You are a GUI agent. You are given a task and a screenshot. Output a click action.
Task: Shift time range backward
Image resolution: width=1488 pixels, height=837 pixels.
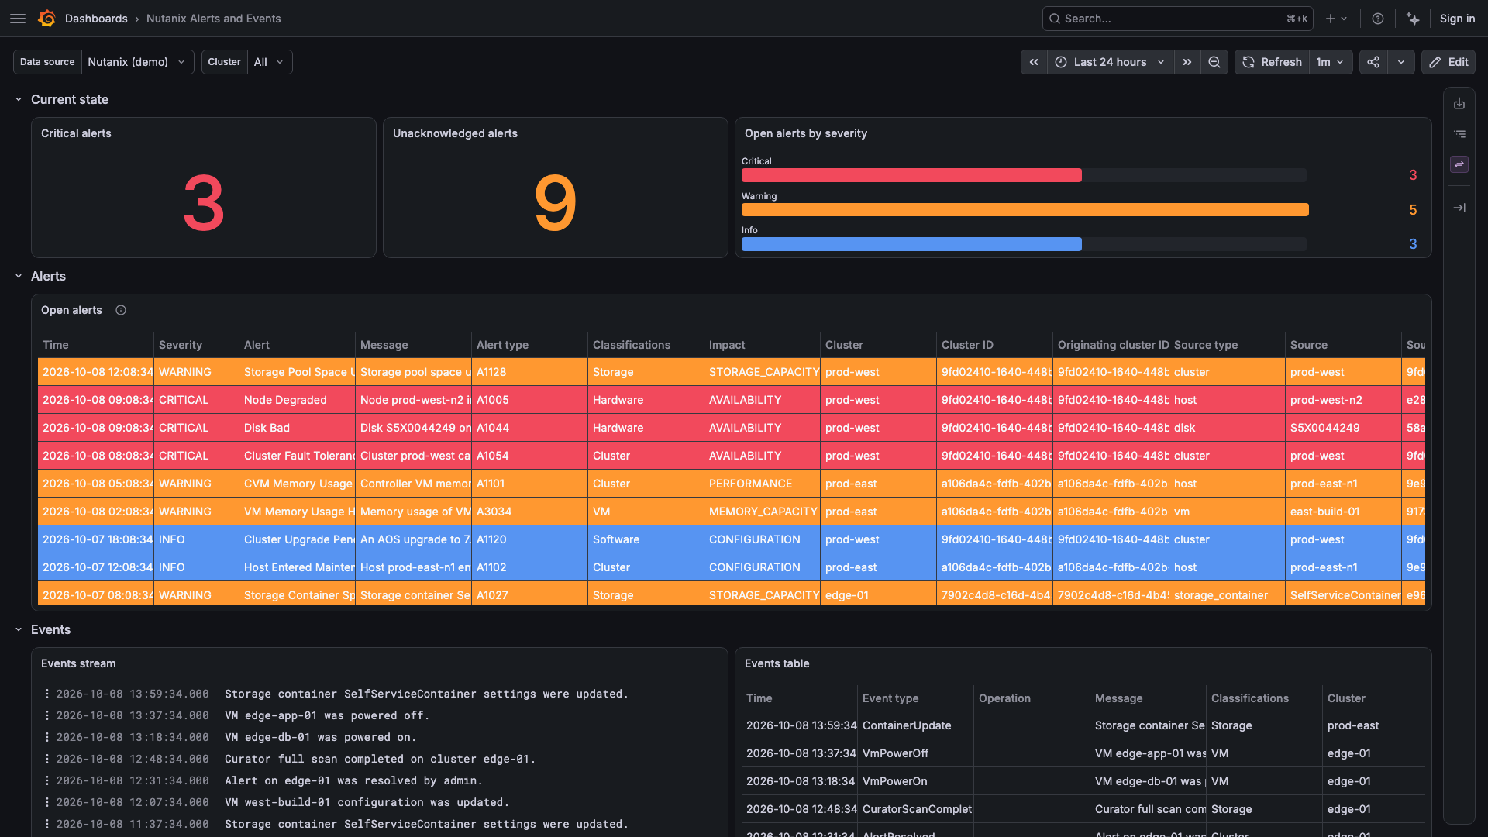point(1034,62)
